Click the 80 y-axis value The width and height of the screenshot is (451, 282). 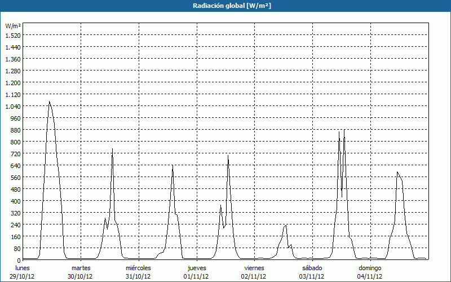point(17,249)
